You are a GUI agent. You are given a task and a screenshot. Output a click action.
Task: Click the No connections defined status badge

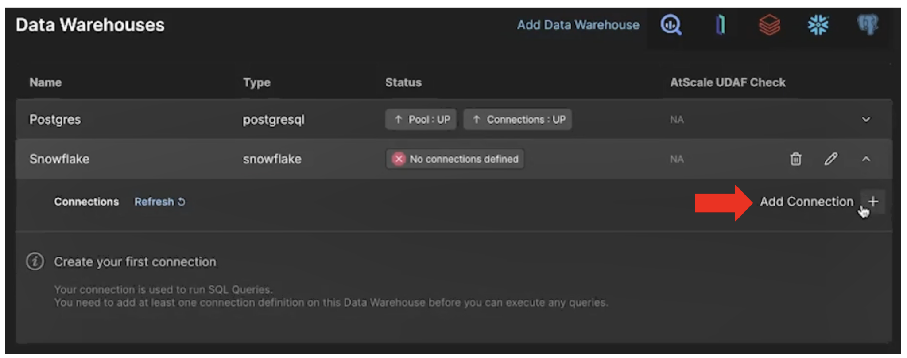click(455, 159)
